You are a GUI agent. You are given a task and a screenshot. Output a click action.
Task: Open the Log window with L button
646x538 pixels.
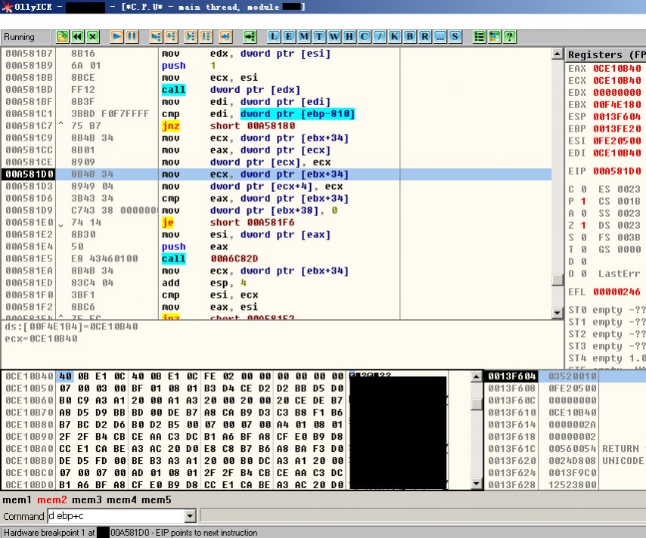click(x=274, y=37)
